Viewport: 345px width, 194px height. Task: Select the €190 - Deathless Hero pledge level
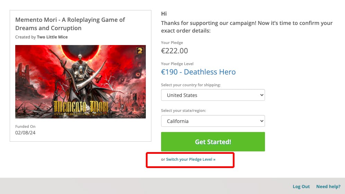pyautogui.click(x=198, y=72)
